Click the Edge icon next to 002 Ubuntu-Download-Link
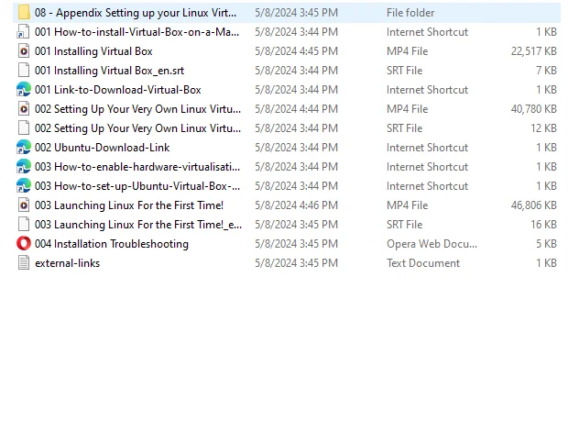Viewport: 568px width, 443px height. 24,147
